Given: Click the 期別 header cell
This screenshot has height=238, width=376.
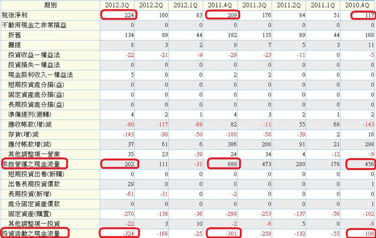Looking at the screenshot, I should tap(50, 5).
